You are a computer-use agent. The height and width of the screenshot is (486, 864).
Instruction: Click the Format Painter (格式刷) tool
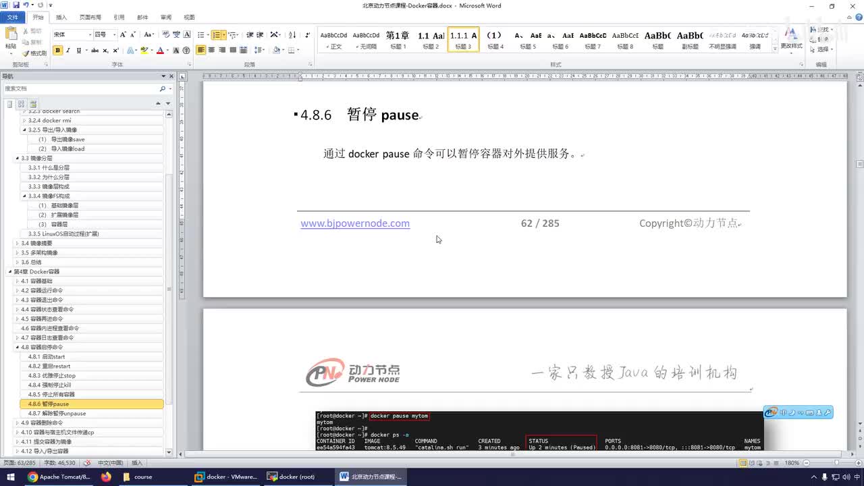[x=34, y=53]
